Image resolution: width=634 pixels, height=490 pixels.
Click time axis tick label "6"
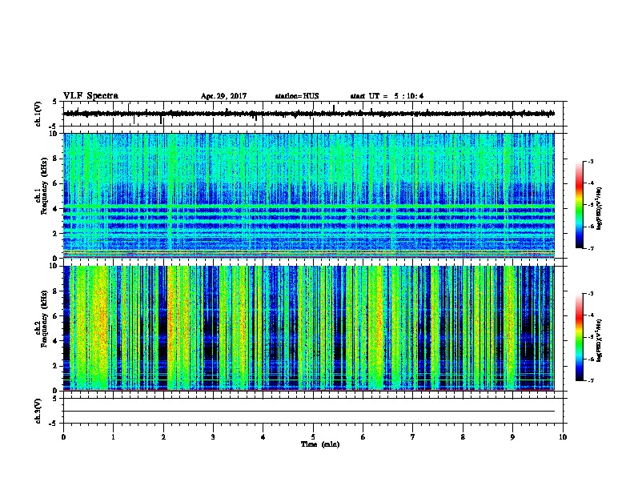pyautogui.click(x=363, y=437)
